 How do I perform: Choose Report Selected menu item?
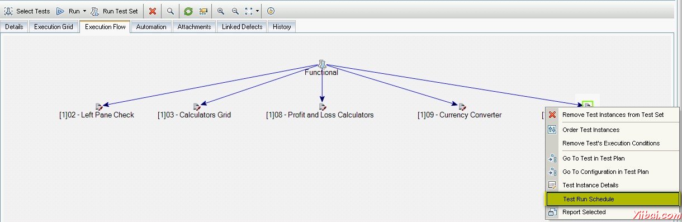pos(612,212)
